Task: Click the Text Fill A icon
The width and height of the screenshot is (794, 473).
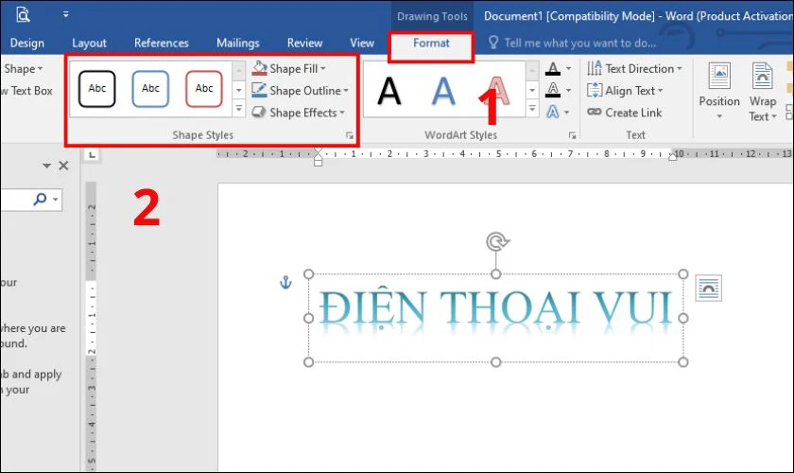Action: (553, 68)
